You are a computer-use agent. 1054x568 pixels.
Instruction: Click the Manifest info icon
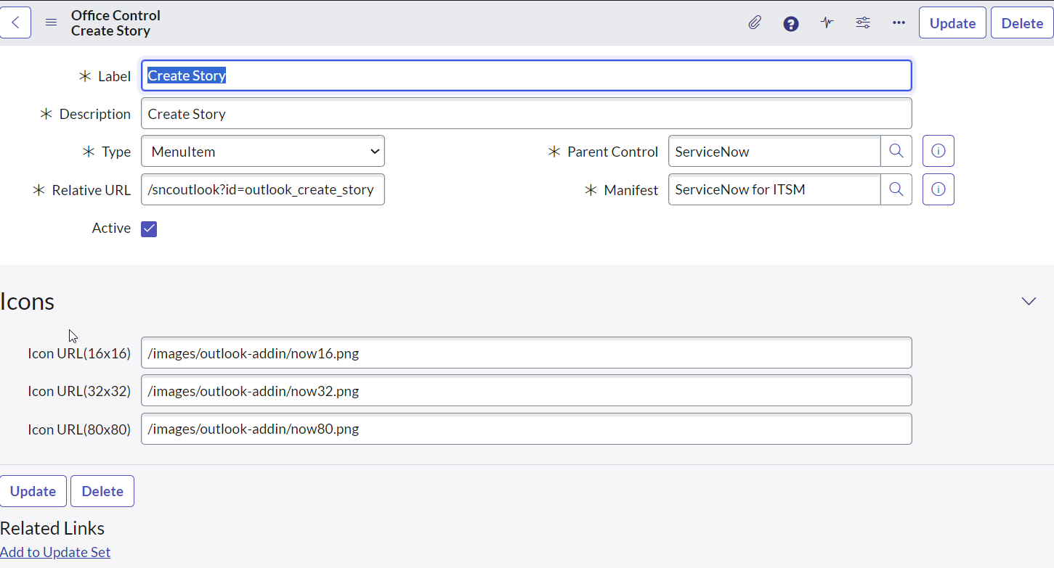pyautogui.click(x=938, y=189)
